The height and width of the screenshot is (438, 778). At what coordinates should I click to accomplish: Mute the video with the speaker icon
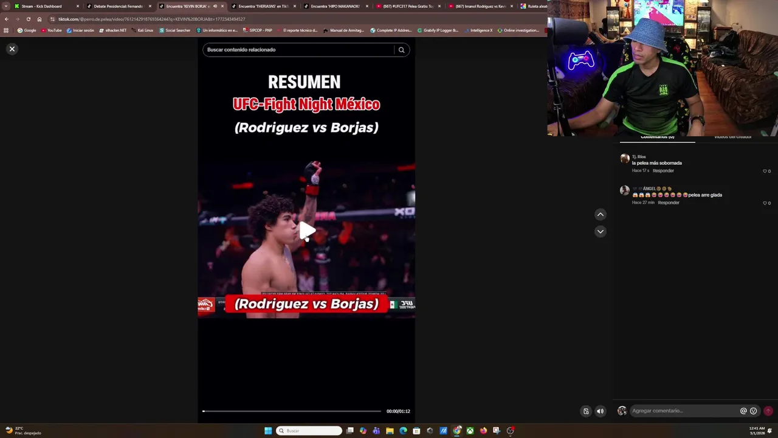pyautogui.click(x=600, y=411)
